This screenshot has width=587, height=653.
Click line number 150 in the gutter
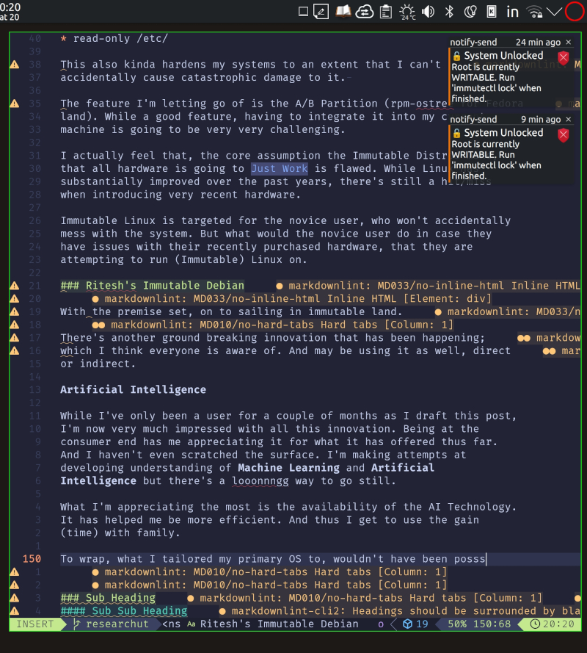point(32,558)
